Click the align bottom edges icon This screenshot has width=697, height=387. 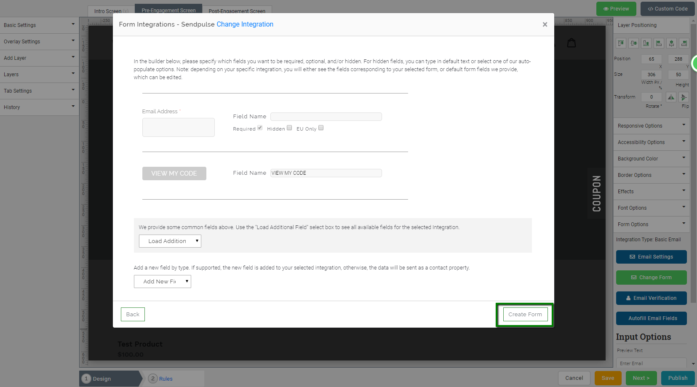click(x=646, y=43)
